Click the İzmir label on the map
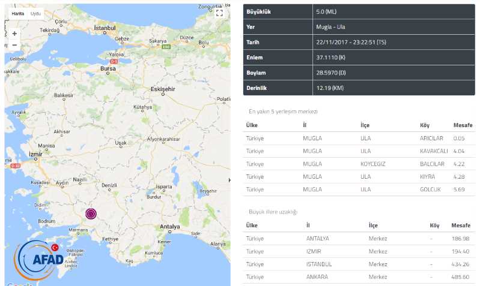480x286 pixels. click(x=36, y=153)
